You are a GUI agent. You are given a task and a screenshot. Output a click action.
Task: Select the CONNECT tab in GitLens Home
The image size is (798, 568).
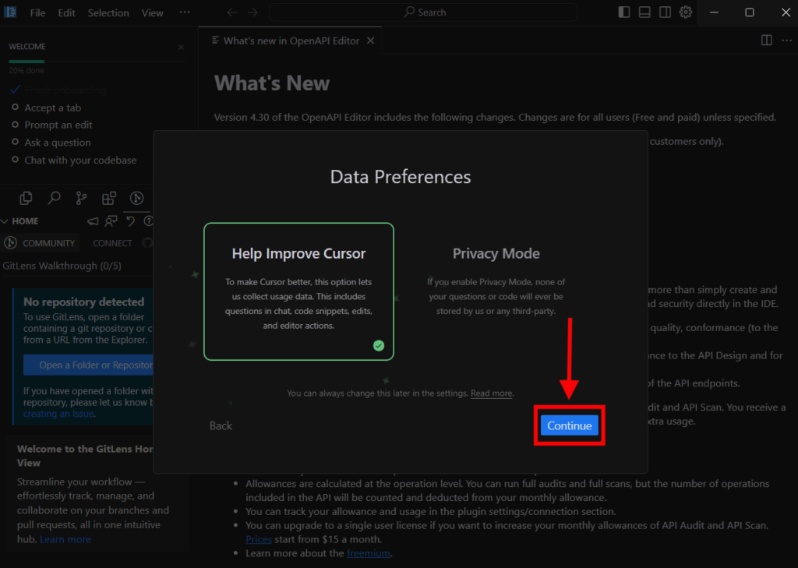(112, 243)
